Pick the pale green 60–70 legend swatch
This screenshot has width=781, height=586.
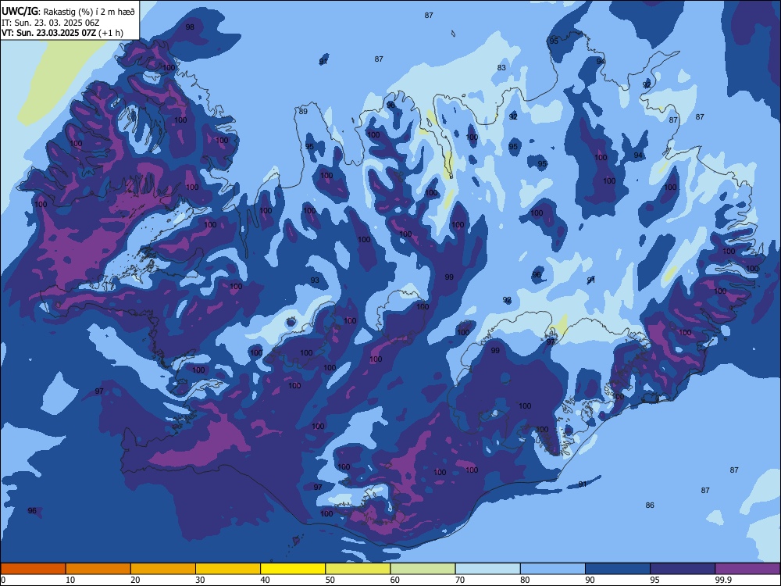(423, 569)
